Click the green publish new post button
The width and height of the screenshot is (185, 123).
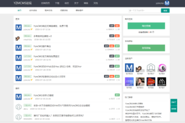click(x=146, y=48)
